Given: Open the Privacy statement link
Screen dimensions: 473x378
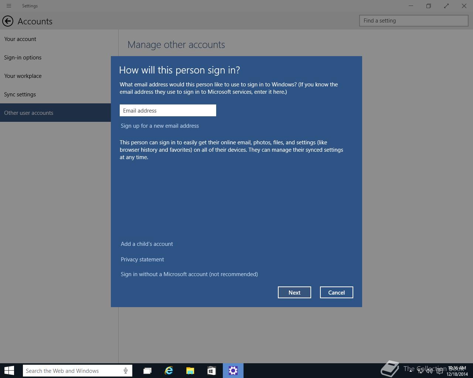Looking at the screenshot, I should pos(142,260).
